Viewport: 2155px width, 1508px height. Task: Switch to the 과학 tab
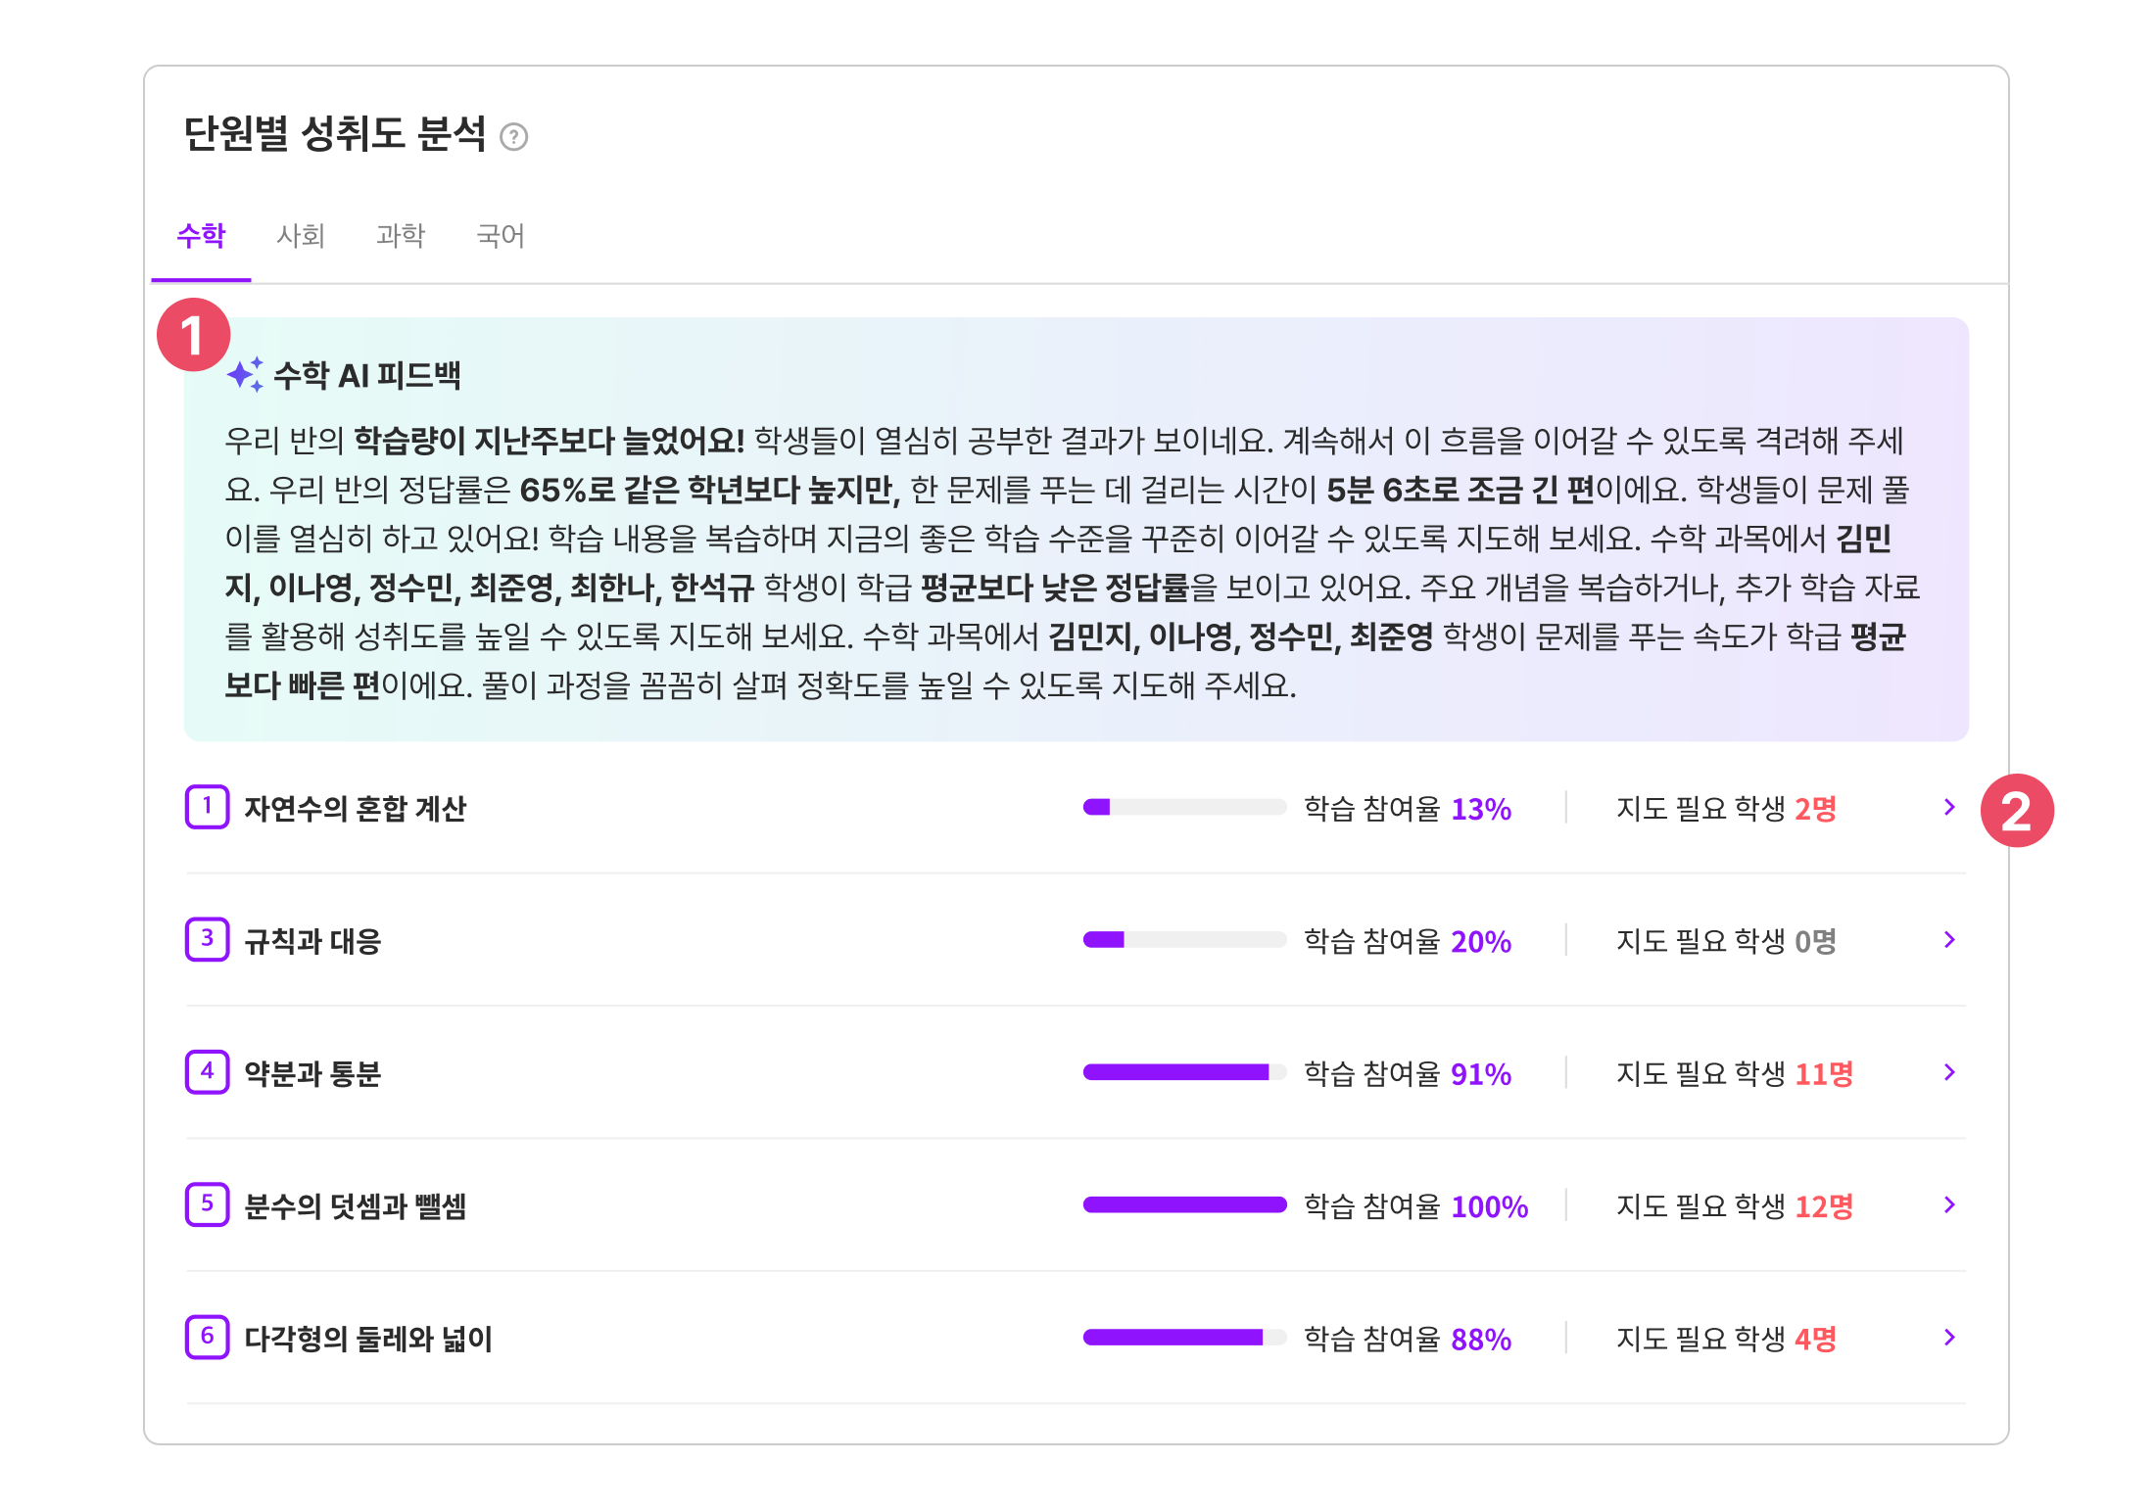401,236
